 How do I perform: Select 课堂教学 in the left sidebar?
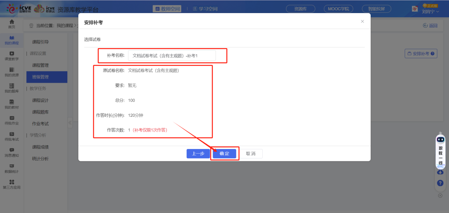[12, 55]
